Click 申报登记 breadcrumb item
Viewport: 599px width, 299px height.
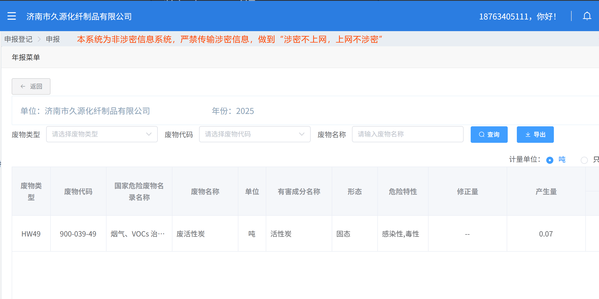[19, 39]
